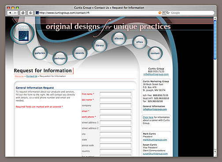Click the toll-free 800.950.7133 text
This screenshot has width=222, height=162.
click(155, 95)
